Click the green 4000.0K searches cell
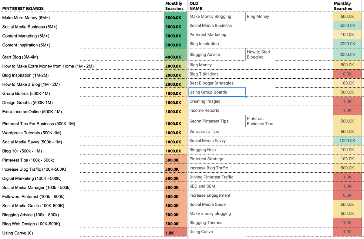 175,57
